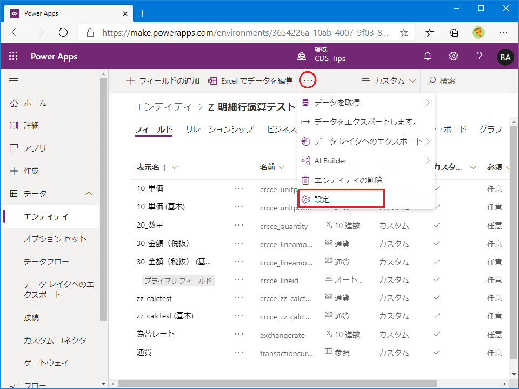Switch to グラフ tab

[490, 129]
